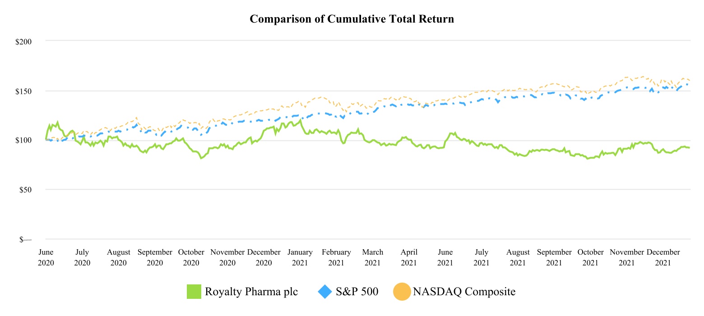Screen dimensions: 704x316
Task: Click the February 2021 x-axis label
Action: 336,257
